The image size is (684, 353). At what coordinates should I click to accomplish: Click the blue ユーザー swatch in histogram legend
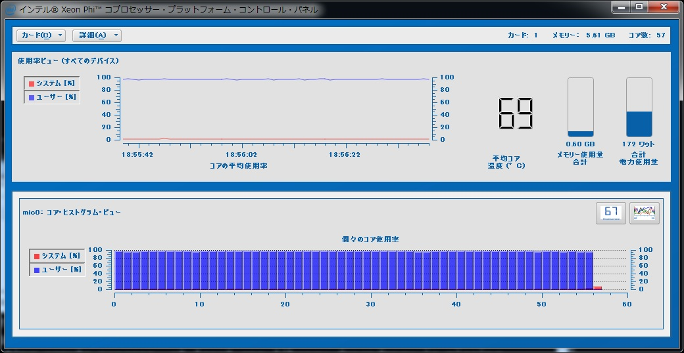(36, 269)
